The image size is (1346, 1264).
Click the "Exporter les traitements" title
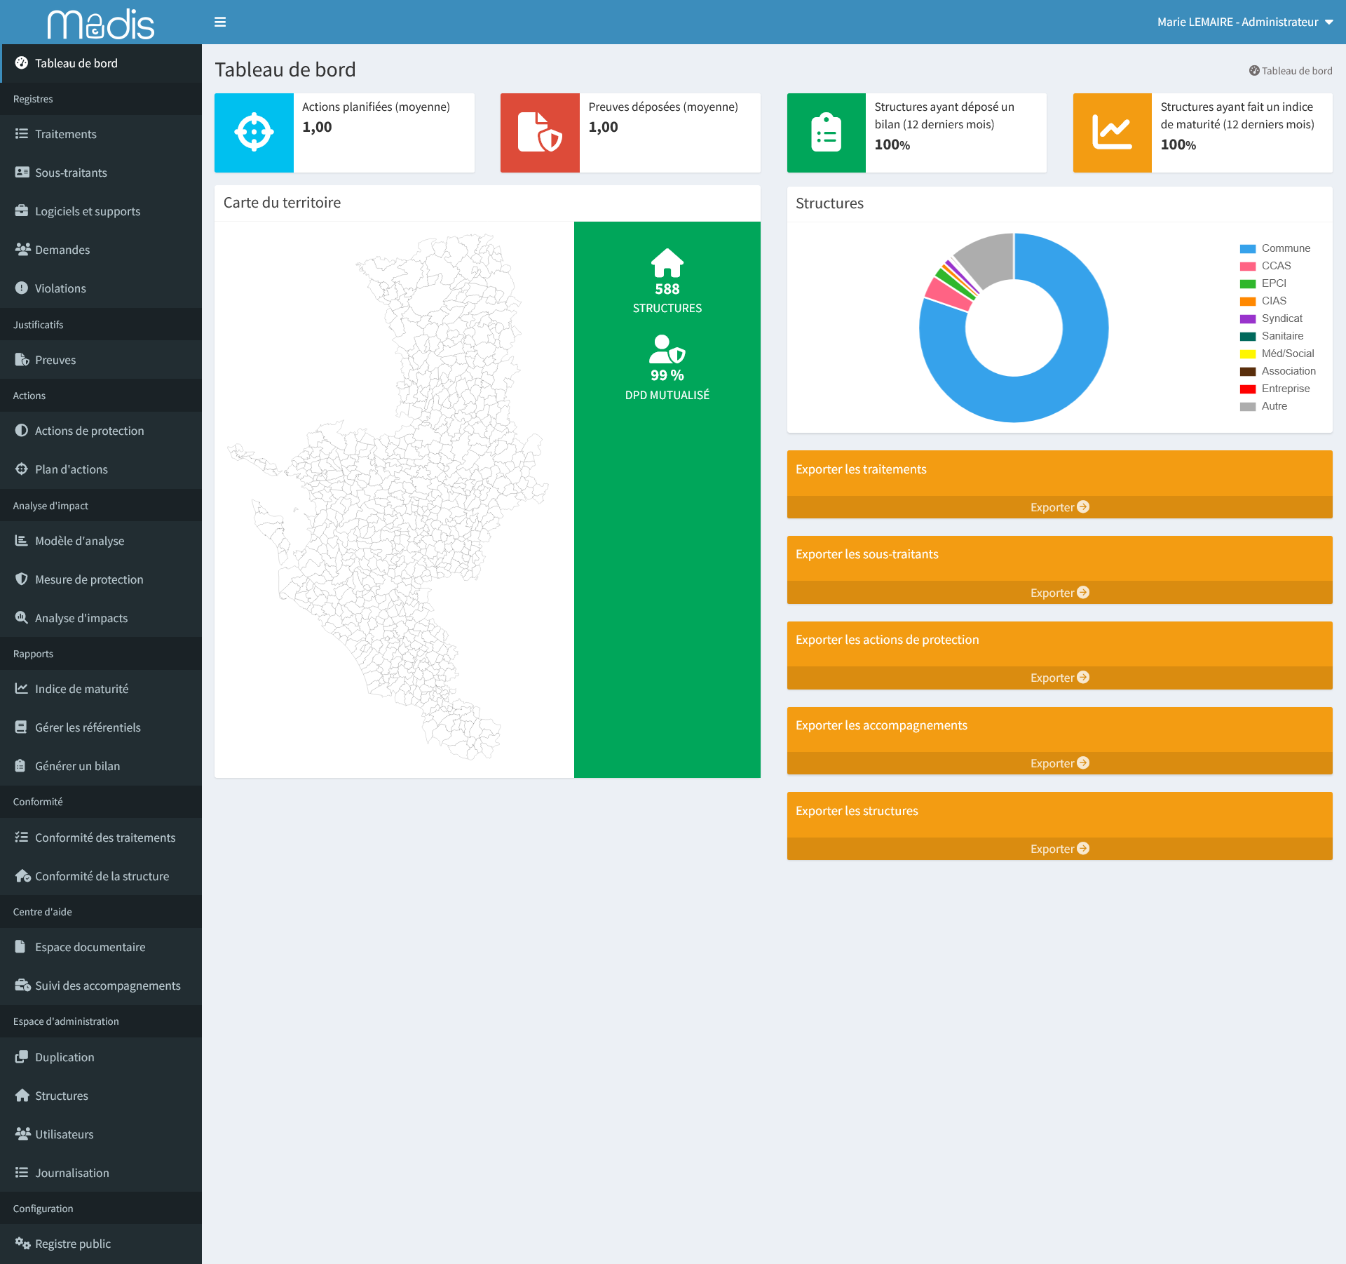click(x=861, y=469)
